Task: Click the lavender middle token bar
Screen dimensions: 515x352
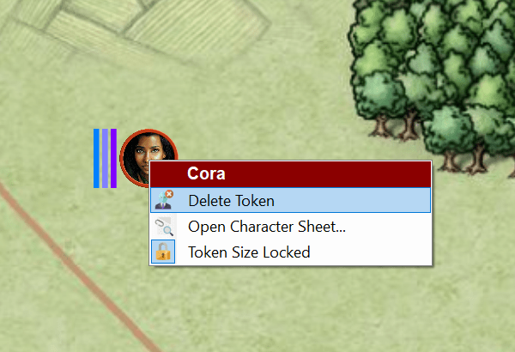Action: [x=105, y=159]
